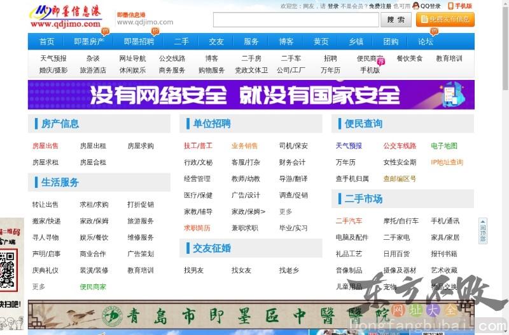This screenshot has width=509, height=335.
Task: Open 电子地图 link
Action: 444,146
